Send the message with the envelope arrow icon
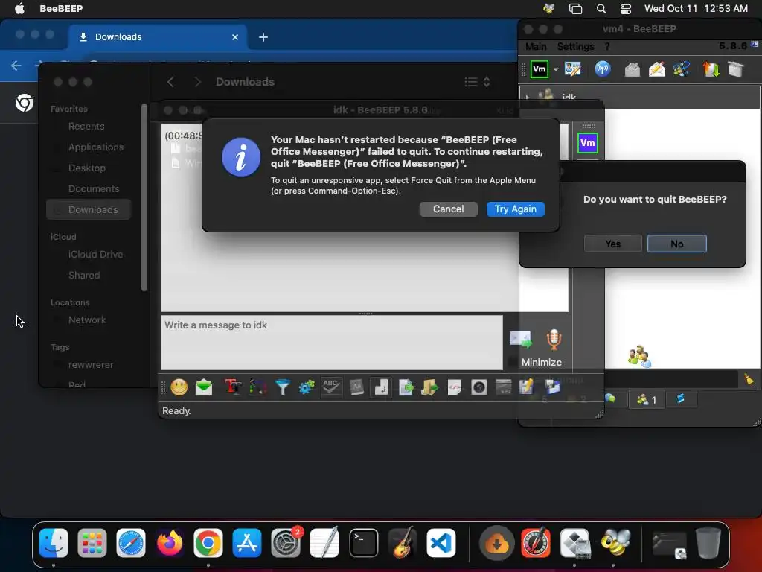The image size is (762, 572). (x=520, y=340)
